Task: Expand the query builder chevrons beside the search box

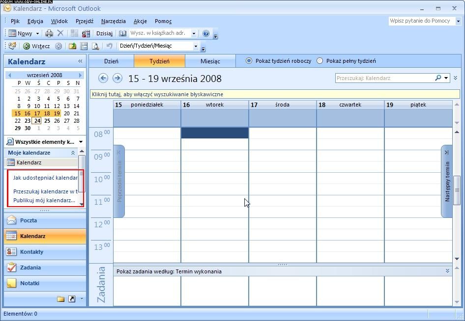Action: coord(456,78)
